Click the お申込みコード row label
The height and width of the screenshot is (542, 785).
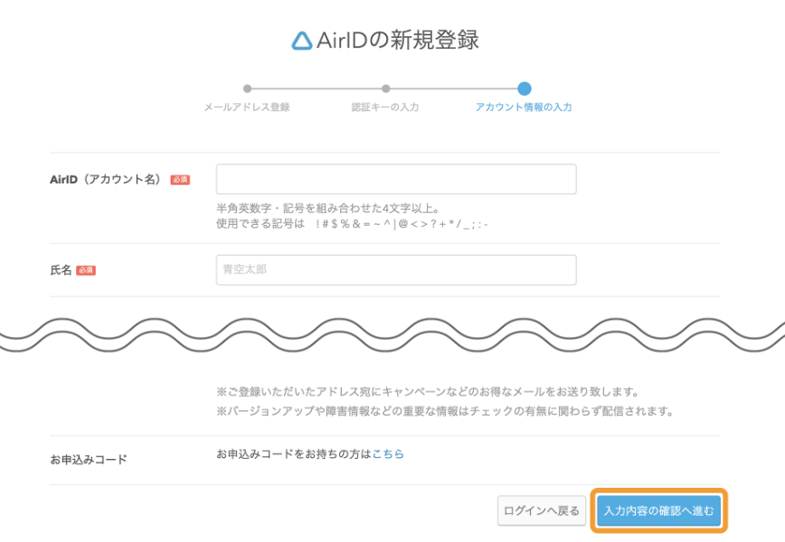click(x=89, y=460)
